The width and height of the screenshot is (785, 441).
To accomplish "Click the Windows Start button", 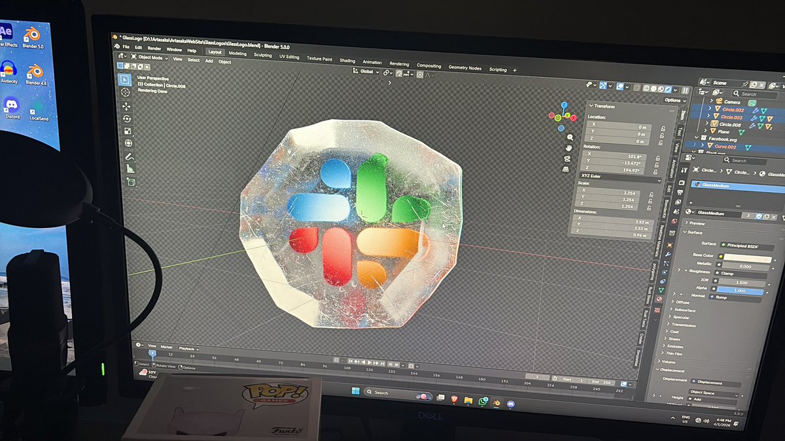I will point(355,391).
